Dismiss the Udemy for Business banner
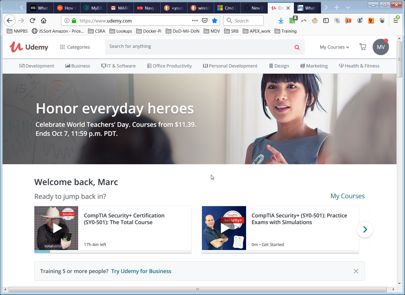Image resolution: width=405 pixels, height=295 pixels. [x=356, y=271]
